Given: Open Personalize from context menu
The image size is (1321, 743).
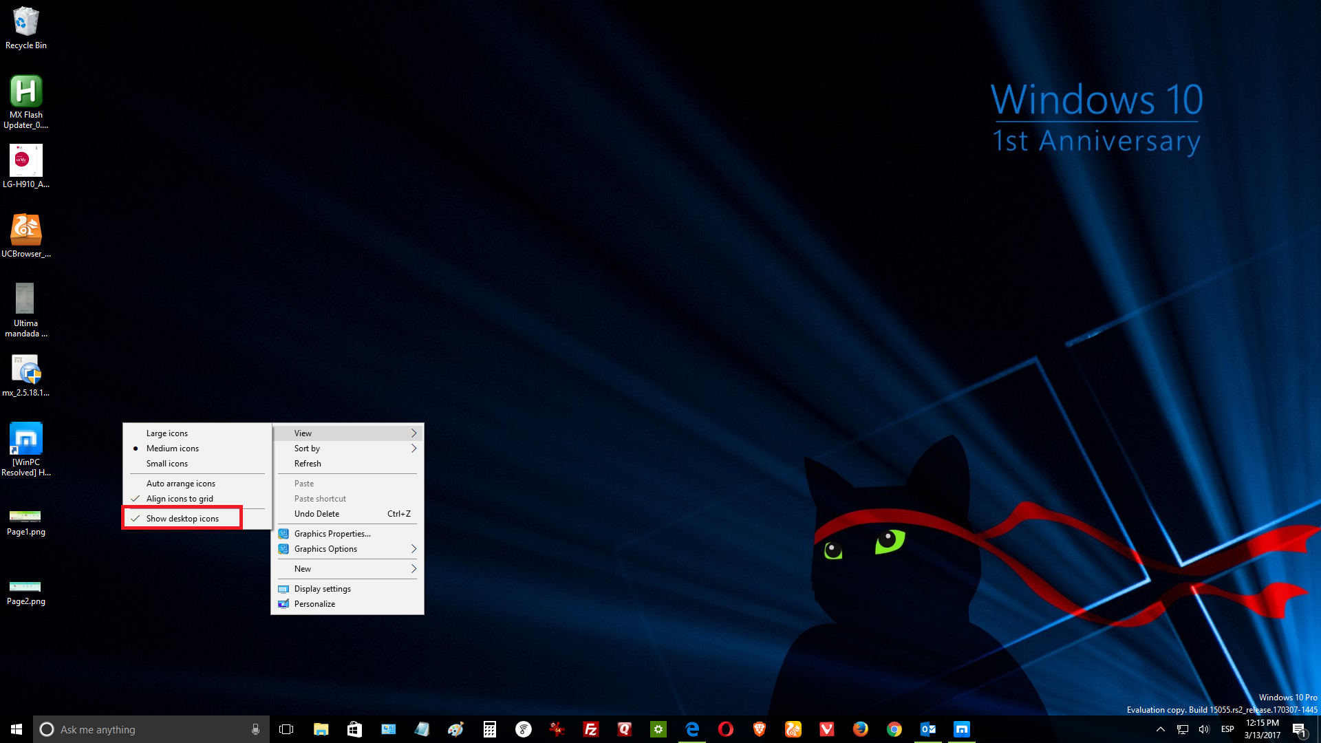Looking at the screenshot, I should (347, 604).
